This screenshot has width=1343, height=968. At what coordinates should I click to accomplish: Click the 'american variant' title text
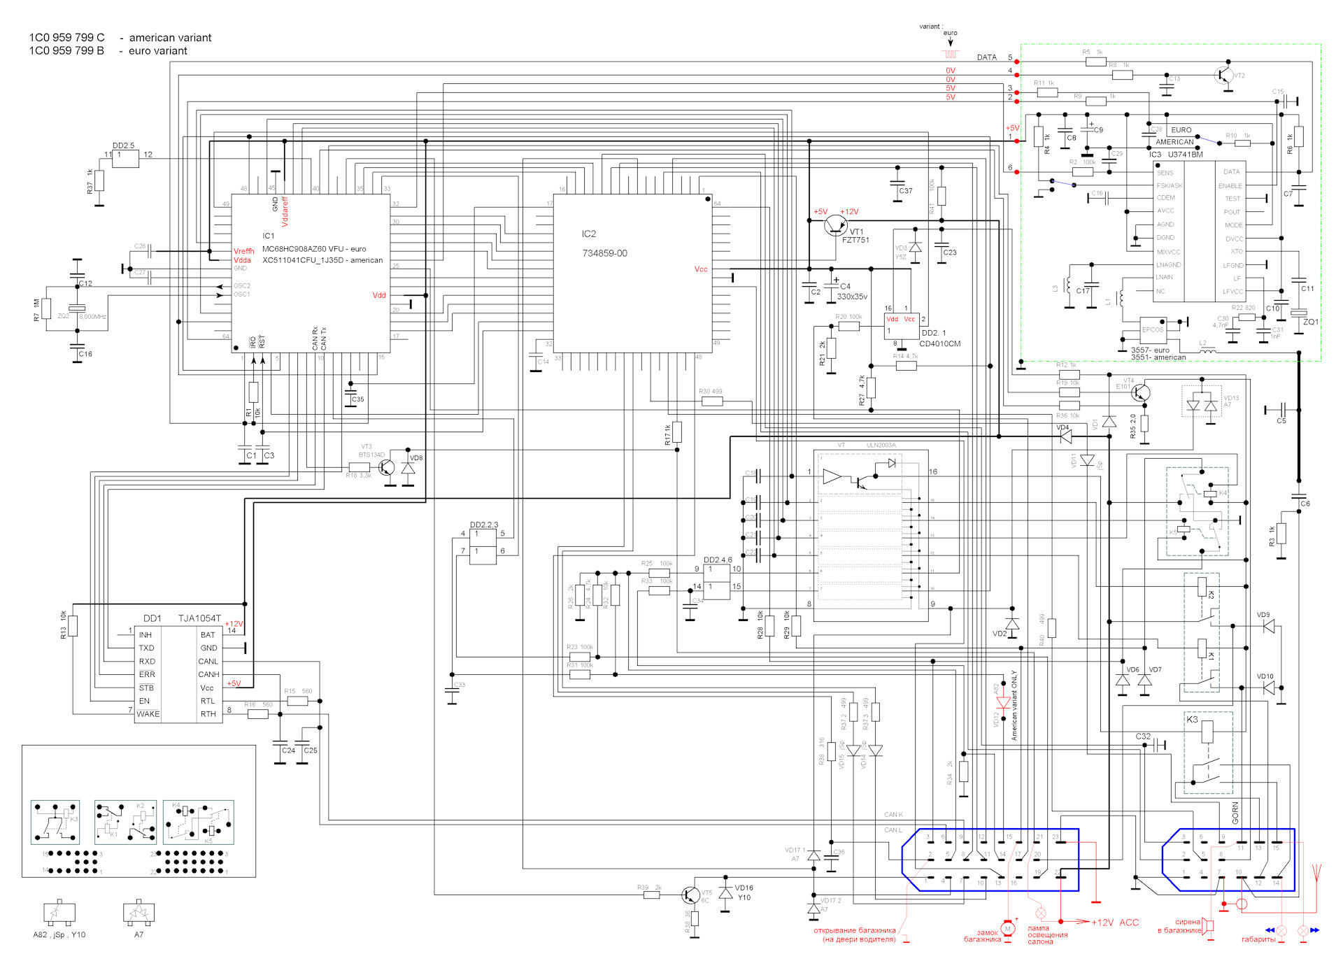click(170, 38)
